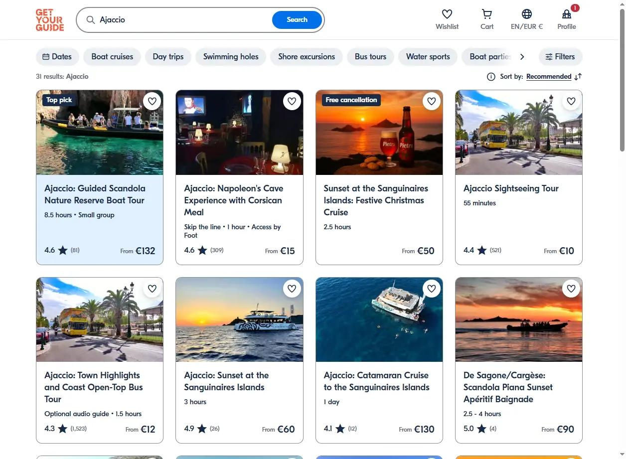This screenshot has width=626, height=459.
Task: Wishlist the Ajaccio Sightseeing Tour
Action: [x=571, y=101]
